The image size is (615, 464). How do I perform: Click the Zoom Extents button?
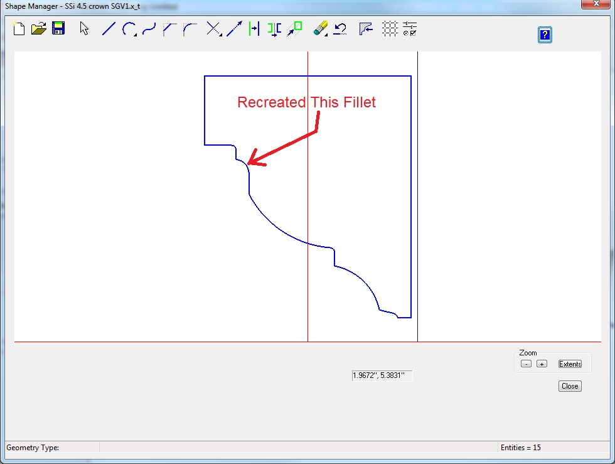click(570, 364)
